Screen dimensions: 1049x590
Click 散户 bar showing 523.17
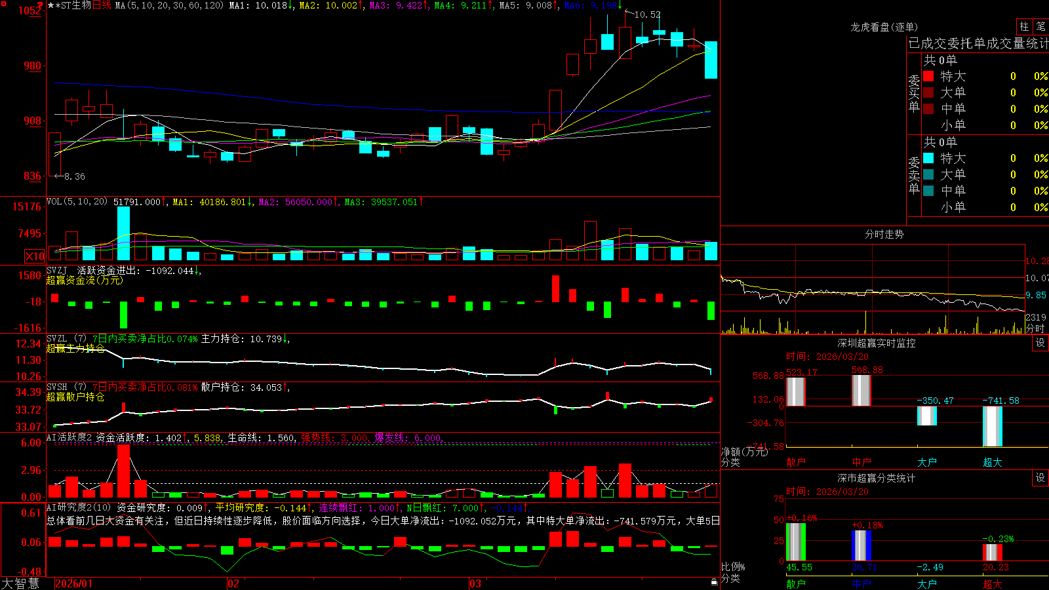coord(795,391)
